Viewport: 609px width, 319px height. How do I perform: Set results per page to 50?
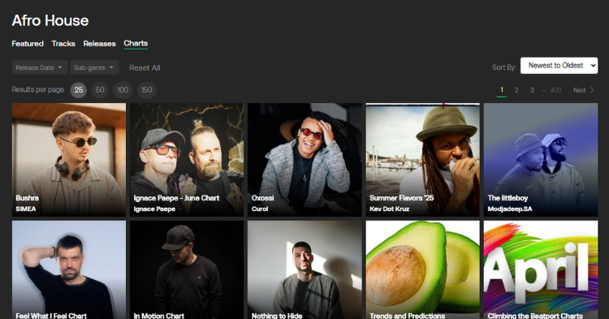100,90
